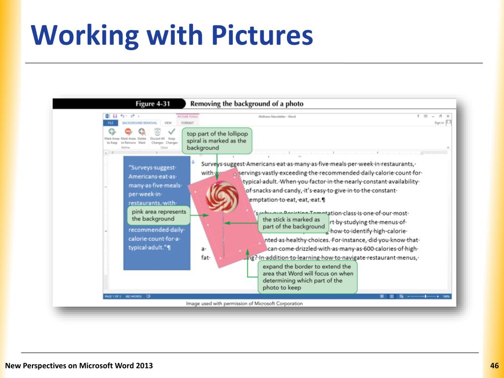Click the Redo arrow icon
Image resolution: width=504 pixels, height=378 pixels.
132,116
